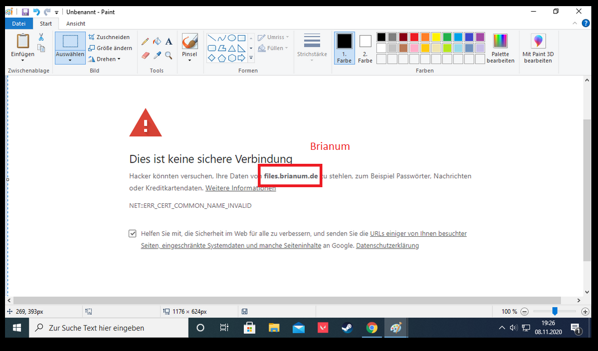Viewport: 598px width, 351px height.
Task: Click the redo arrow in the title bar
Action: tap(47, 12)
